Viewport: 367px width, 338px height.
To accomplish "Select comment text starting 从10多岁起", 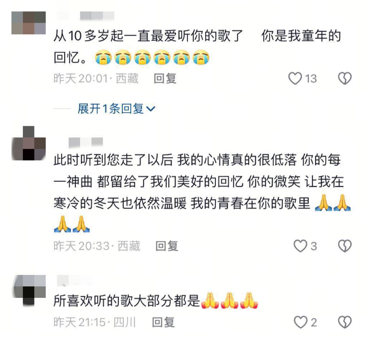I will 197,47.
